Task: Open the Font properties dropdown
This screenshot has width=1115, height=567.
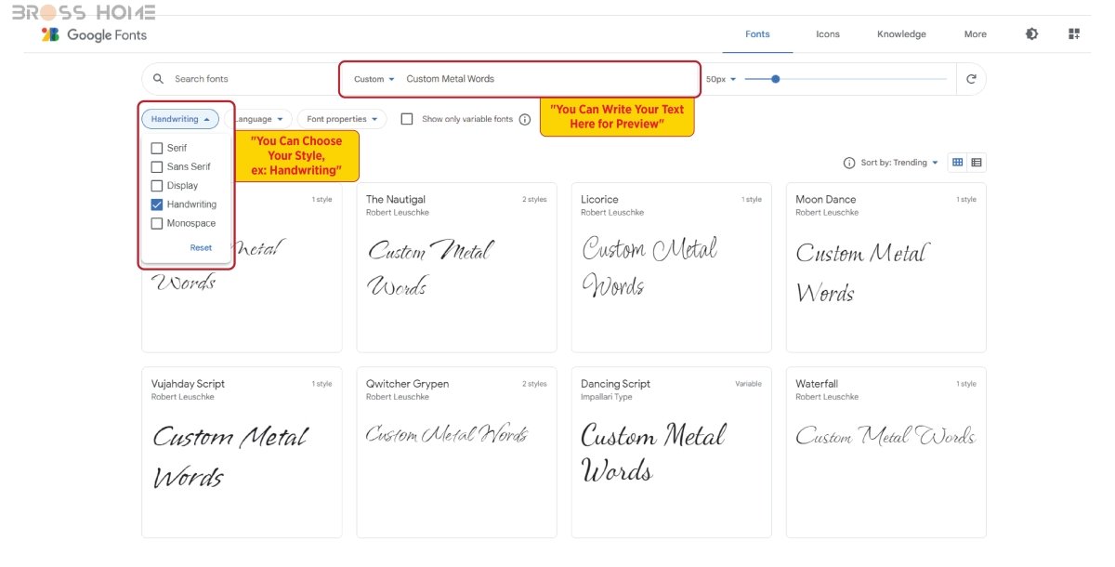Action: pos(342,119)
